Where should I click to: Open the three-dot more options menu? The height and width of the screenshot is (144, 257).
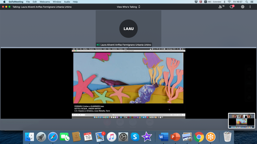click(250, 7)
